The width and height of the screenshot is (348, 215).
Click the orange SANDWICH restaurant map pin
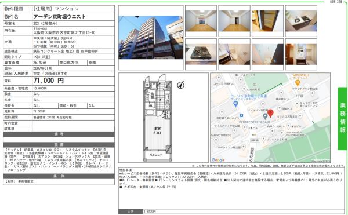tap(298, 83)
